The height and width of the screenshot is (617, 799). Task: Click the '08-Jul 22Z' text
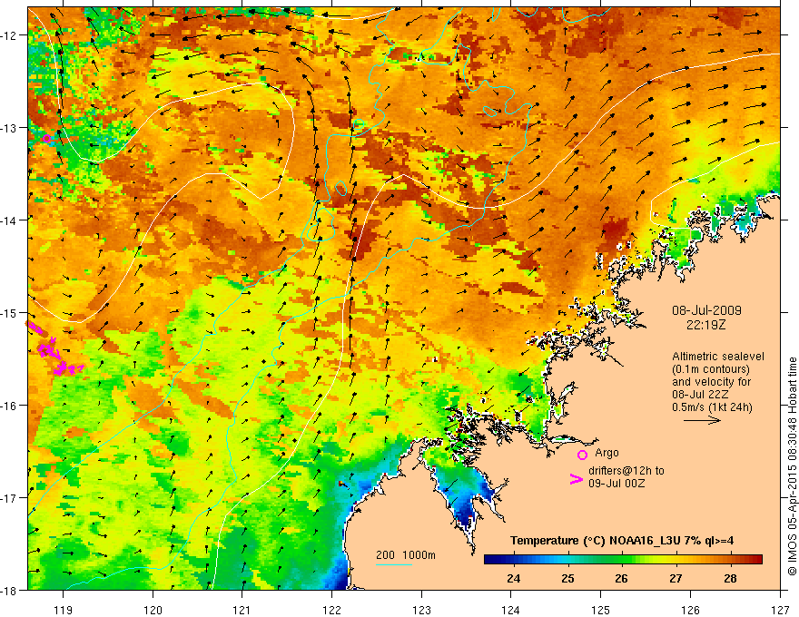tap(700, 395)
